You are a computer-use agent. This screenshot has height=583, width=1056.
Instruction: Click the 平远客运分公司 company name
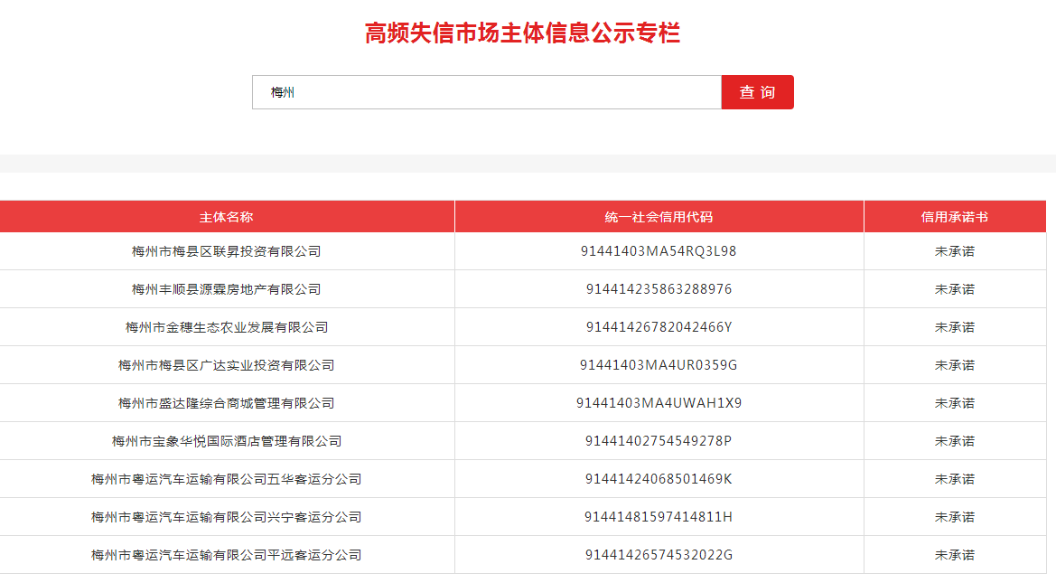coord(227,555)
